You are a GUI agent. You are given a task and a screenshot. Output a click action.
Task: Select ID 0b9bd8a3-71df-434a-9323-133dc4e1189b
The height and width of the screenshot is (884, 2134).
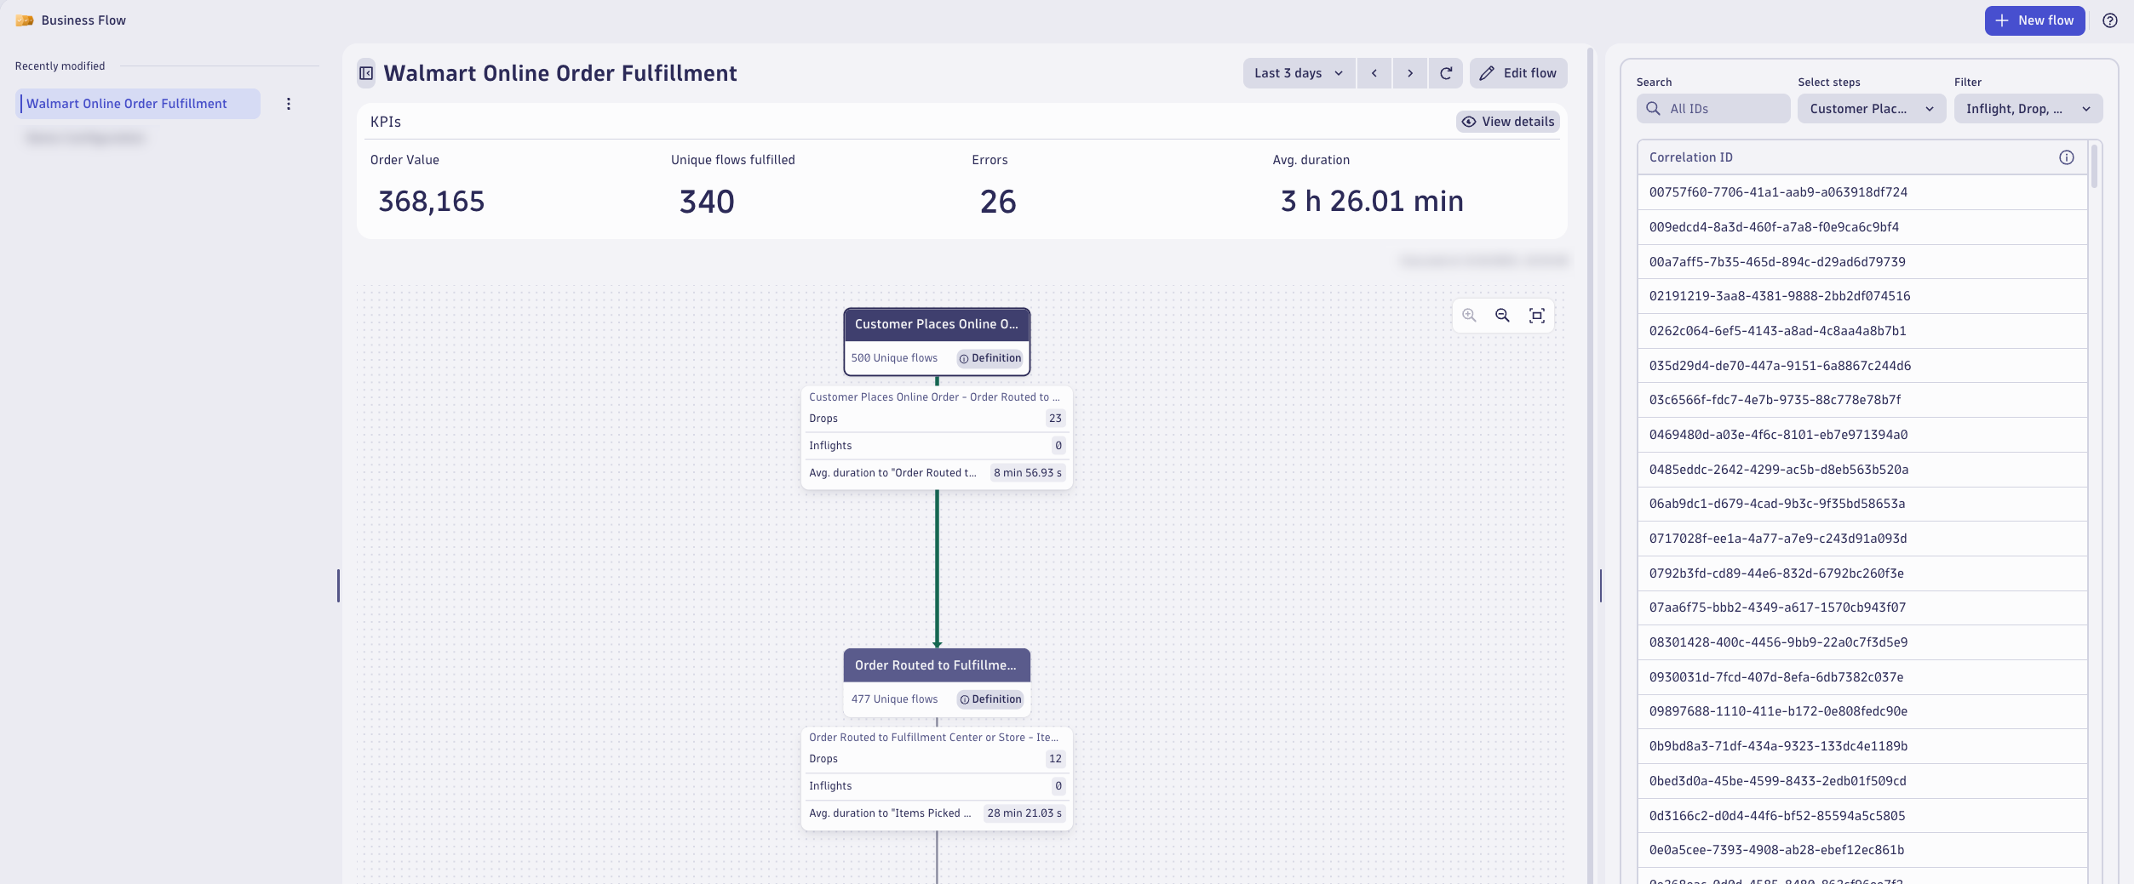pyautogui.click(x=1862, y=746)
